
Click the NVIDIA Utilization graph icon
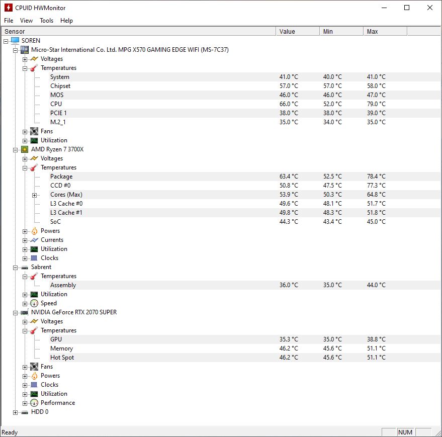pos(34,394)
